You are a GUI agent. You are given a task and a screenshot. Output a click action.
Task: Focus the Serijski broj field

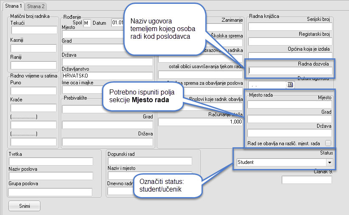pyautogui.click(x=290, y=26)
